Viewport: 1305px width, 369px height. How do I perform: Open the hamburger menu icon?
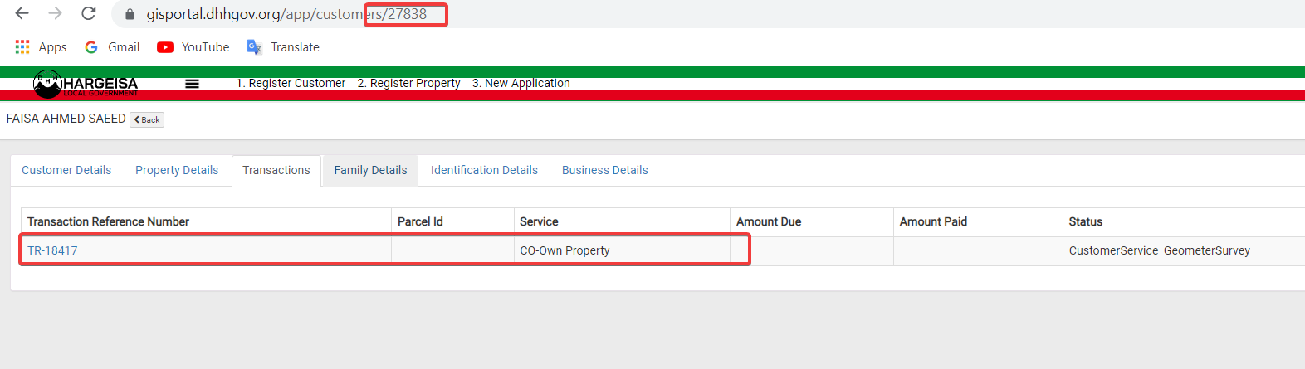coord(192,84)
